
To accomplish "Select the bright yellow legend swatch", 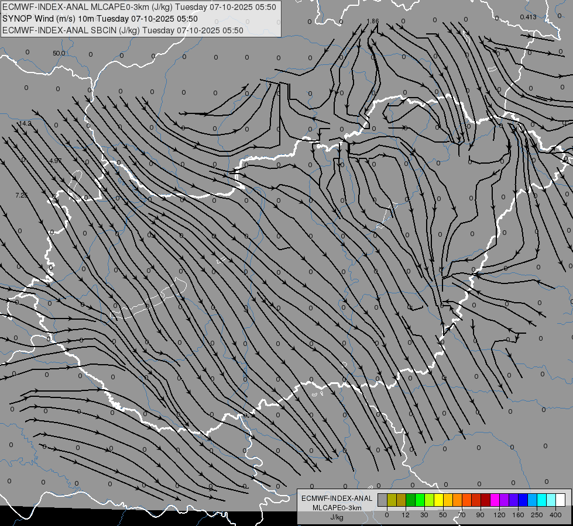I will (x=439, y=500).
